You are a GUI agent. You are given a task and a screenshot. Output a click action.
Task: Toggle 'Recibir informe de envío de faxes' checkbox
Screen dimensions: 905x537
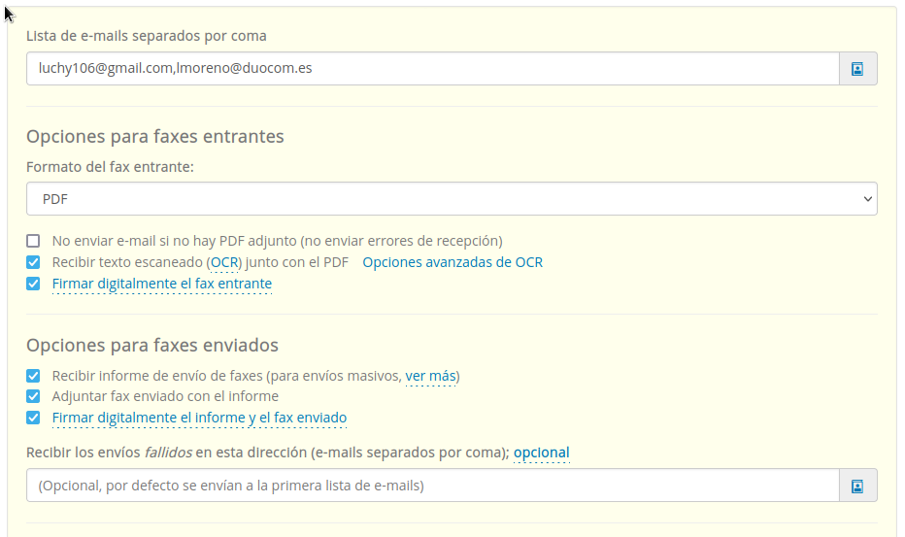pos(34,376)
